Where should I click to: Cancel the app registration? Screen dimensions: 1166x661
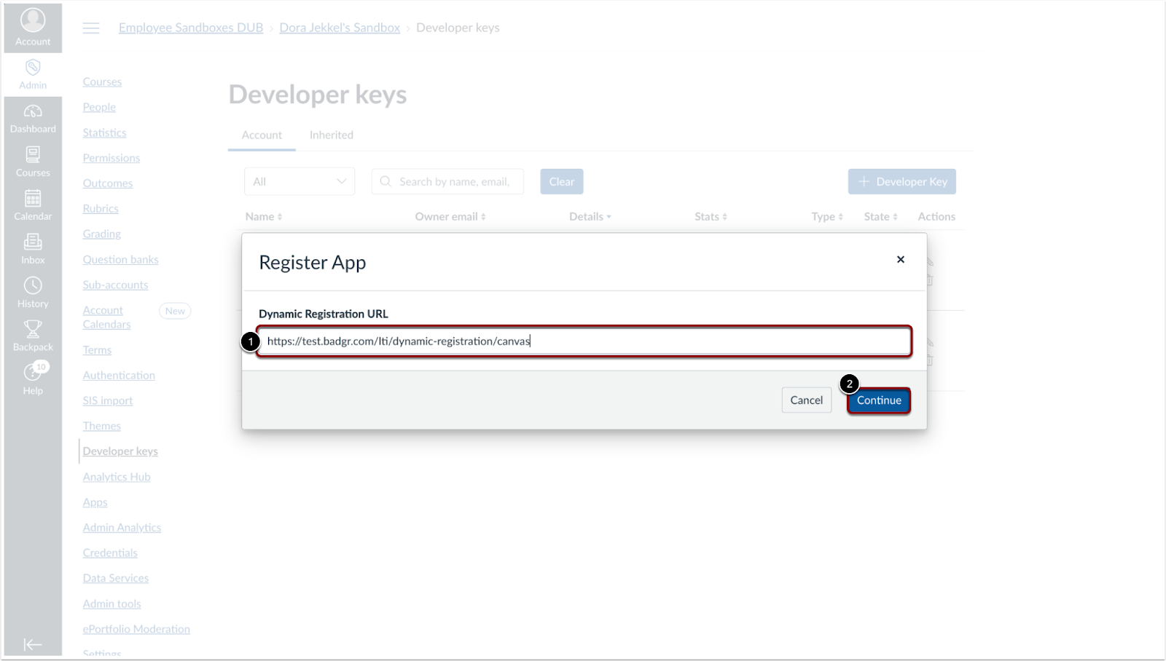coord(806,400)
